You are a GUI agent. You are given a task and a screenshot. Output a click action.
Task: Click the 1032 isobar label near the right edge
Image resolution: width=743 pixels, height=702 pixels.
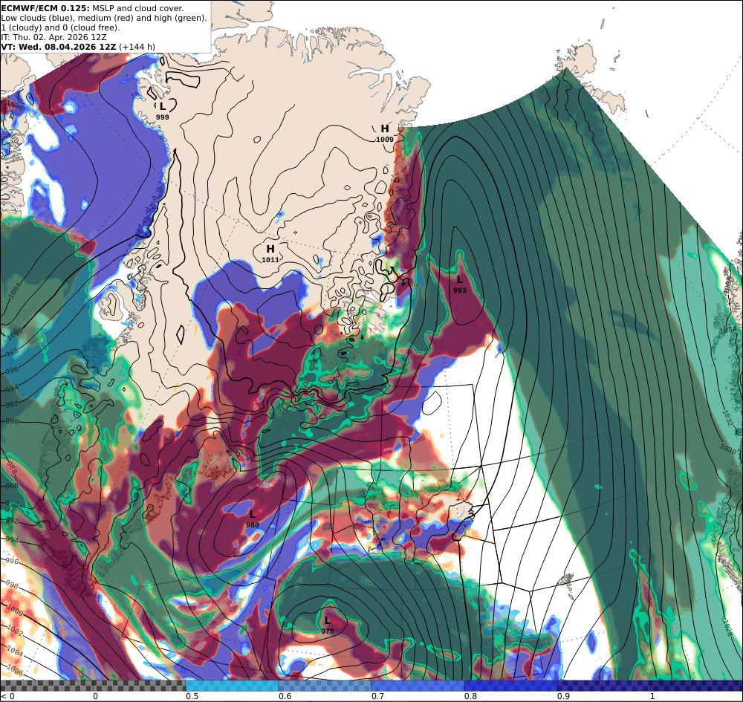click(728, 417)
